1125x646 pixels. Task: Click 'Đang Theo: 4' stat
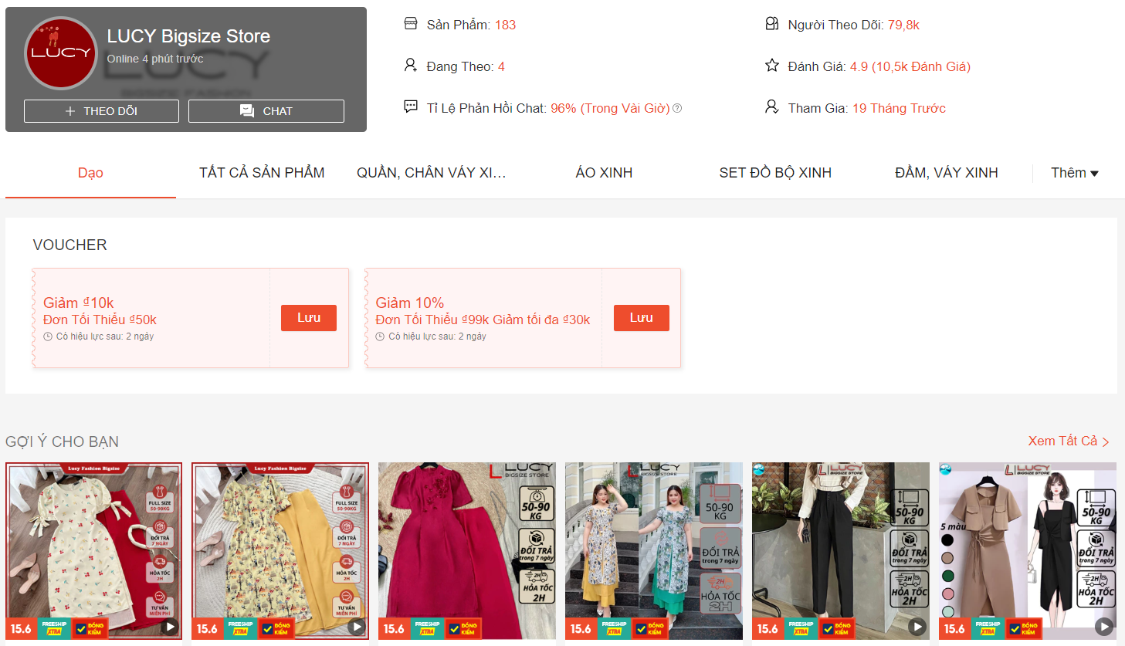[466, 66]
